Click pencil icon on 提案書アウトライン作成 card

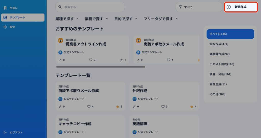tap(60, 60)
